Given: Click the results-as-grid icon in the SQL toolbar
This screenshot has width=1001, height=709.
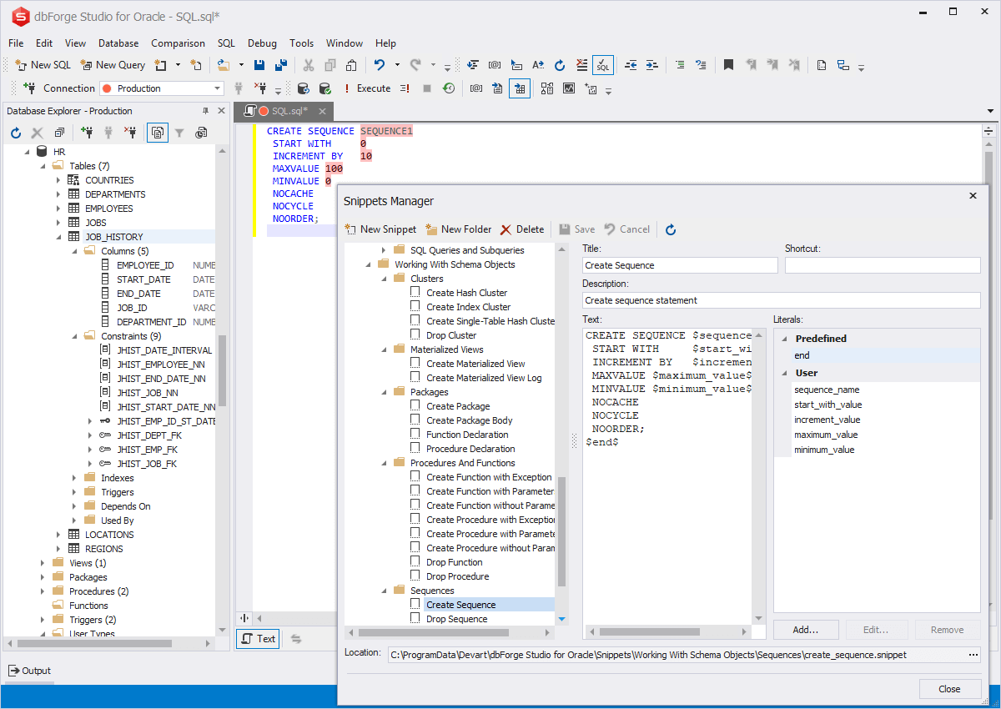Looking at the screenshot, I should (520, 88).
